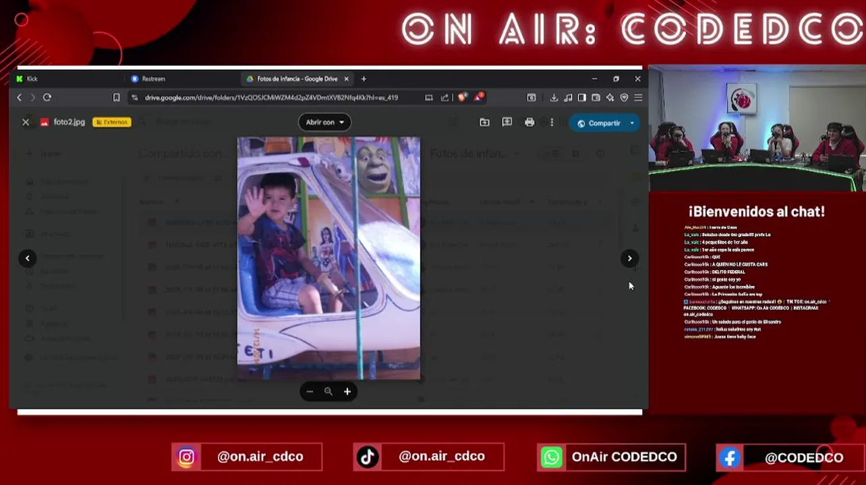The height and width of the screenshot is (485, 866).
Task: Print the image with printer icon
Action: pyautogui.click(x=529, y=123)
